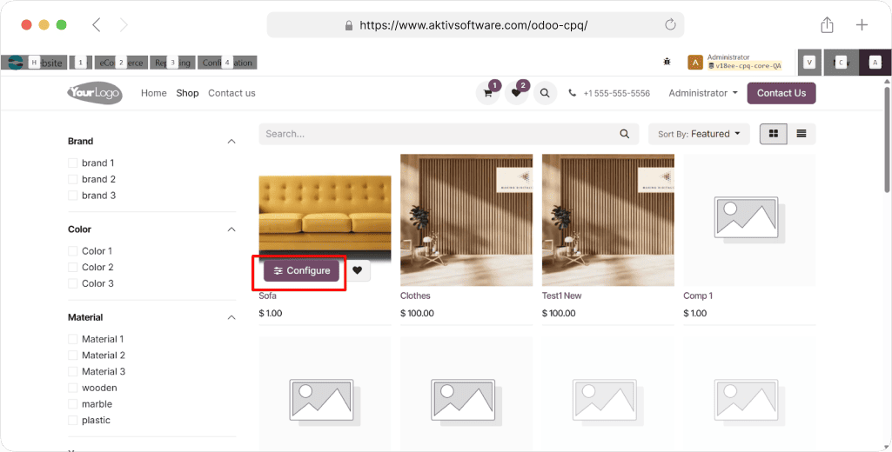Check the brand 1 filter
Image resolution: width=892 pixels, height=452 pixels.
(74, 163)
